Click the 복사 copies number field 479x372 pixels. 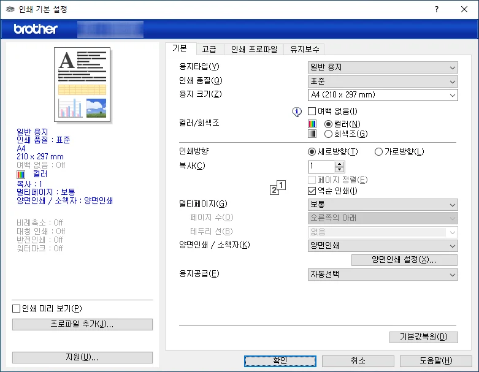pyautogui.click(x=321, y=167)
